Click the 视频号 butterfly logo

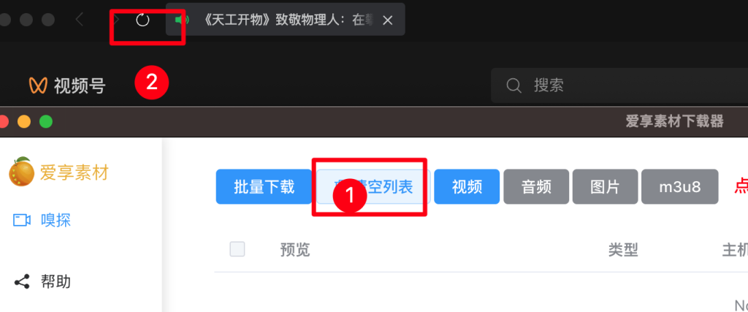pyautogui.click(x=38, y=85)
